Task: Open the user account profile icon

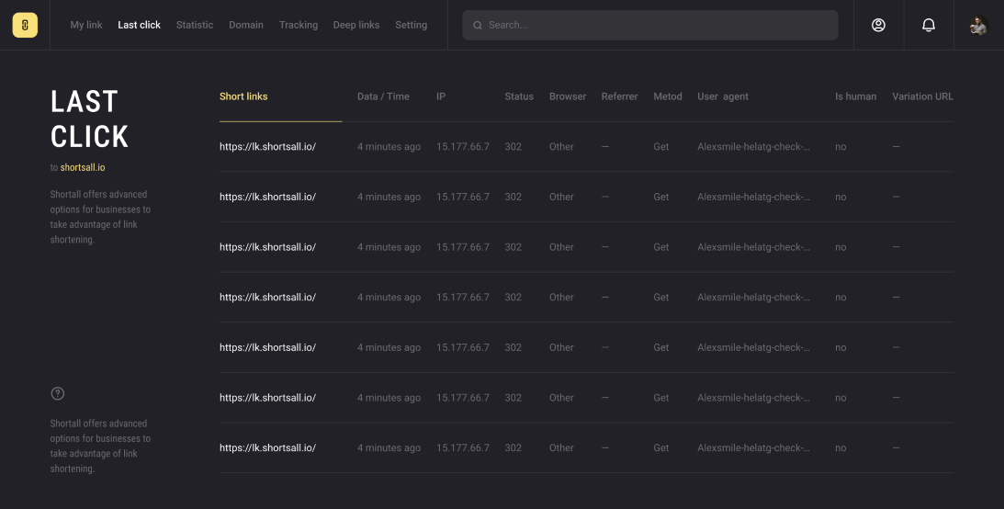Action: (x=878, y=25)
